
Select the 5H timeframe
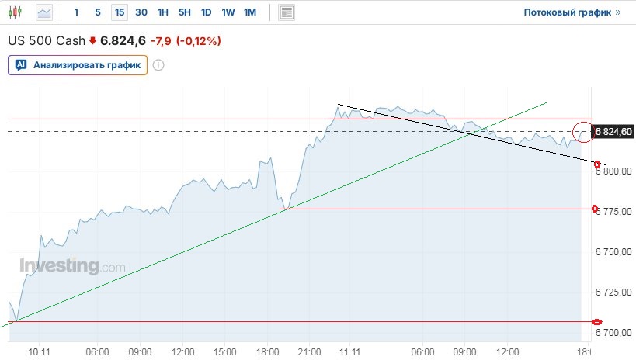tap(184, 12)
